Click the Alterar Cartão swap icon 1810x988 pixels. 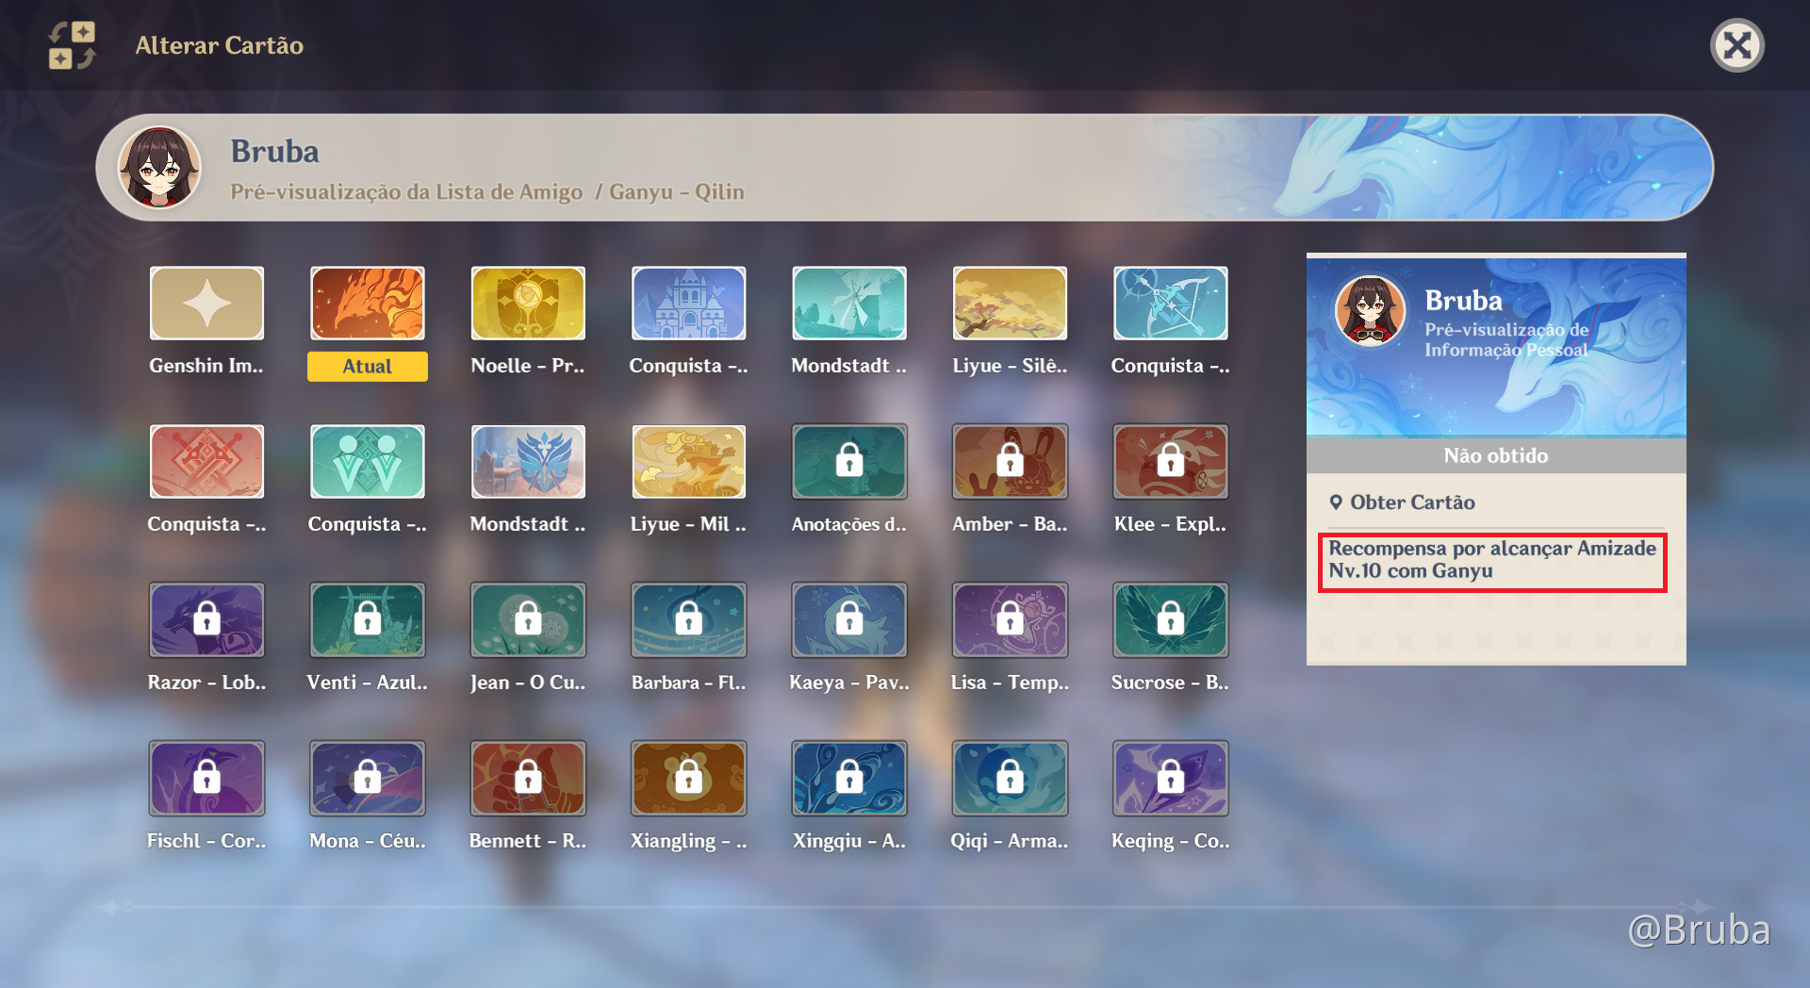[73, 45]
